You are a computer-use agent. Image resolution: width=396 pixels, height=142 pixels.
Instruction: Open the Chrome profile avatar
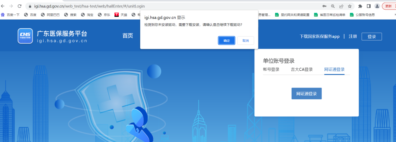pyautogui.click(x=377, y=6)
